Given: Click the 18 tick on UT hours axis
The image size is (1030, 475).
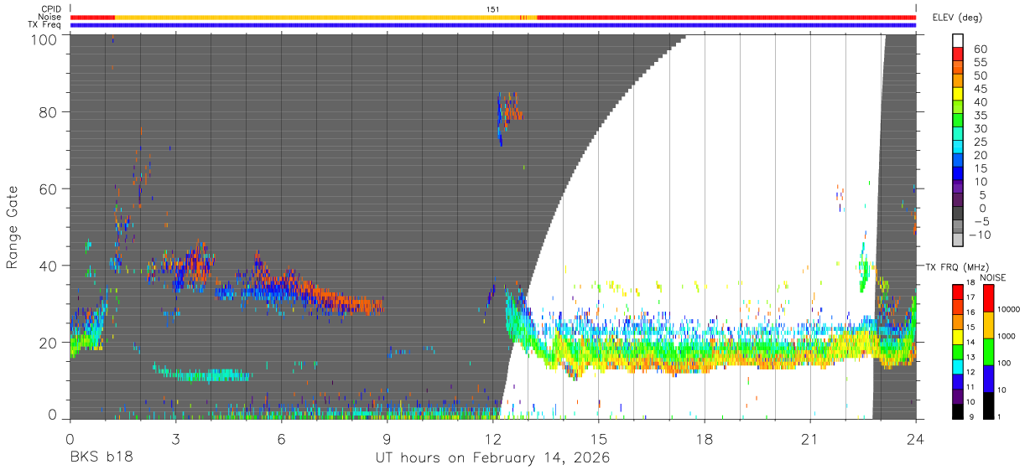Looking at the screenshot, I should pos(704,439).
